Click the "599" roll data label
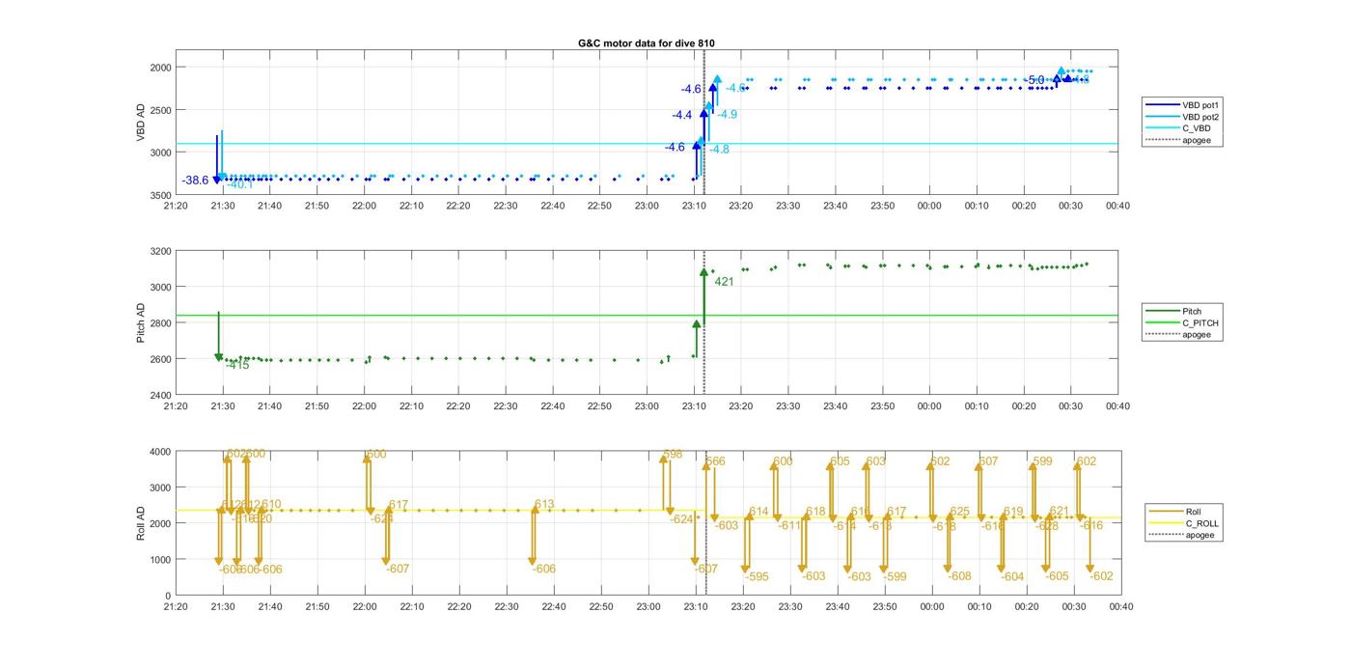 (x=1042, y=461)
